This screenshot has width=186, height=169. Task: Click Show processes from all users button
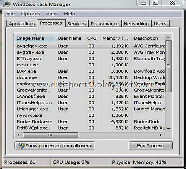pos(55,146)
